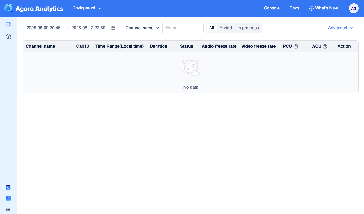Image resolution: width=364 pixels, height=214 pixels.
Task: Click the Agora Analytics logo
Action: coord(33,8)
